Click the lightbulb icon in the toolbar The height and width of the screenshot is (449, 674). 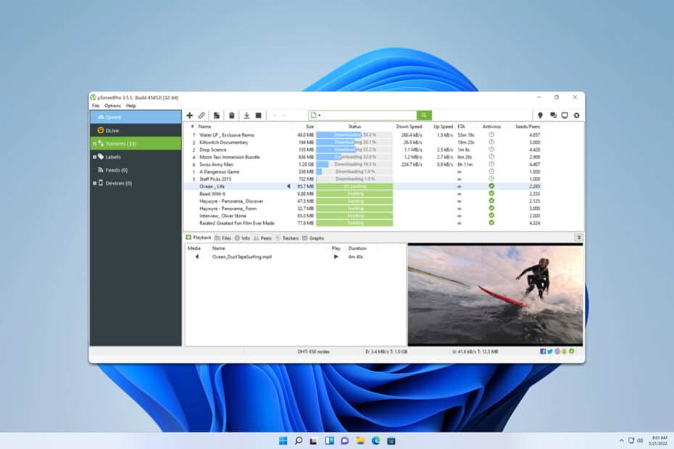coord(539,115)
